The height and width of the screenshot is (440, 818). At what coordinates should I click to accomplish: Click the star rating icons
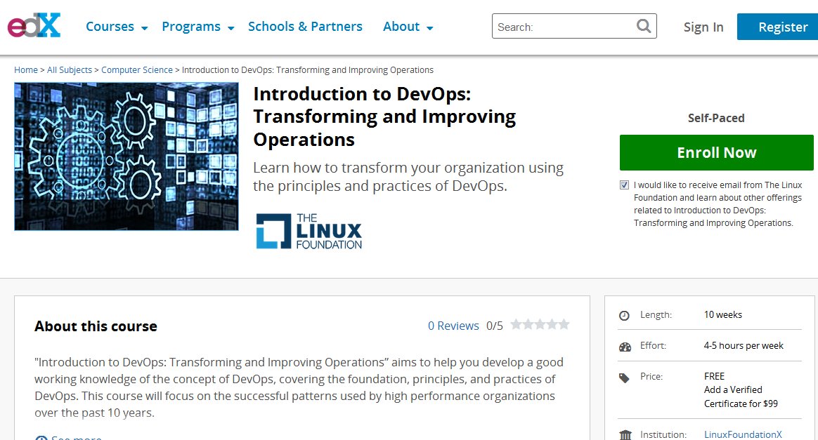pos(540,325)
